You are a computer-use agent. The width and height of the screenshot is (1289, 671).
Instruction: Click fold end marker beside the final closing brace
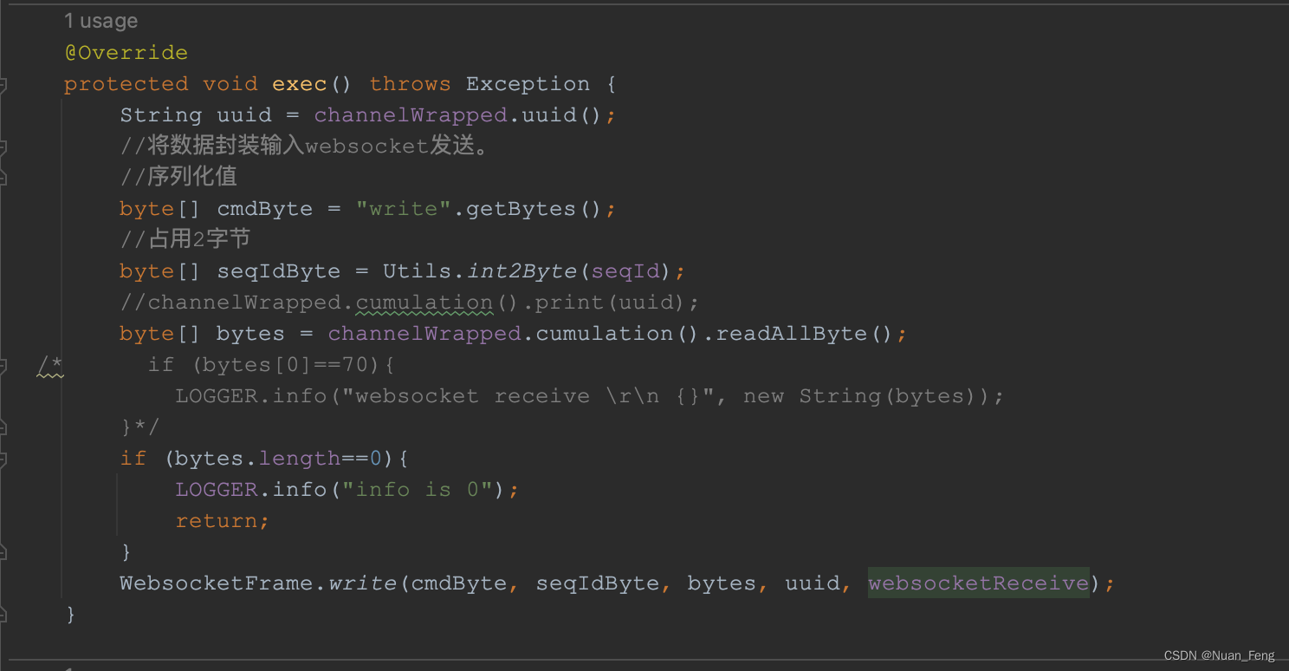[x=3, y=615]
